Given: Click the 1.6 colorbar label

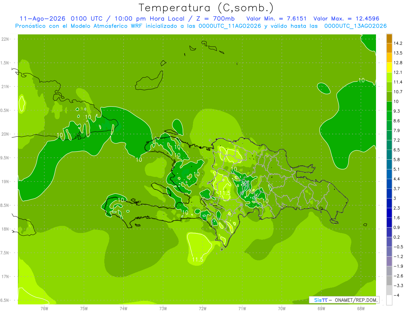Looking at the screenshot, I should point(397,218).
